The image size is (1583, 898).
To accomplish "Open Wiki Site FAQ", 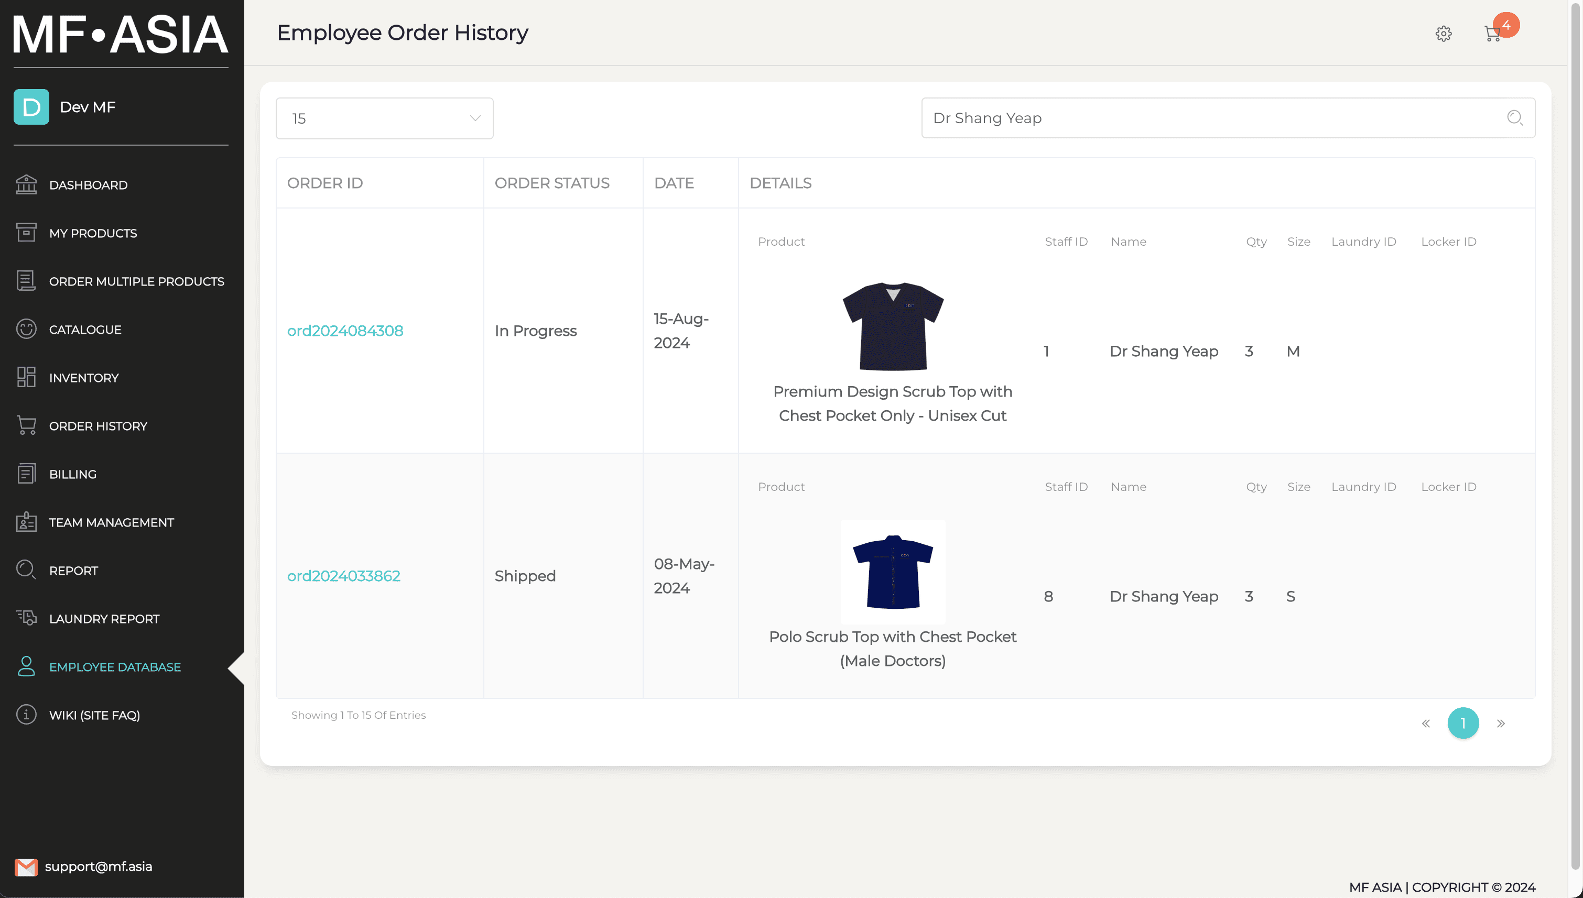I will [x=94, y=714].
